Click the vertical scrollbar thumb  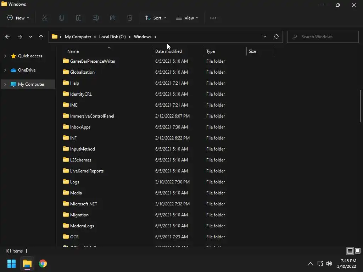pyautogui.click(x=360, y=106)
